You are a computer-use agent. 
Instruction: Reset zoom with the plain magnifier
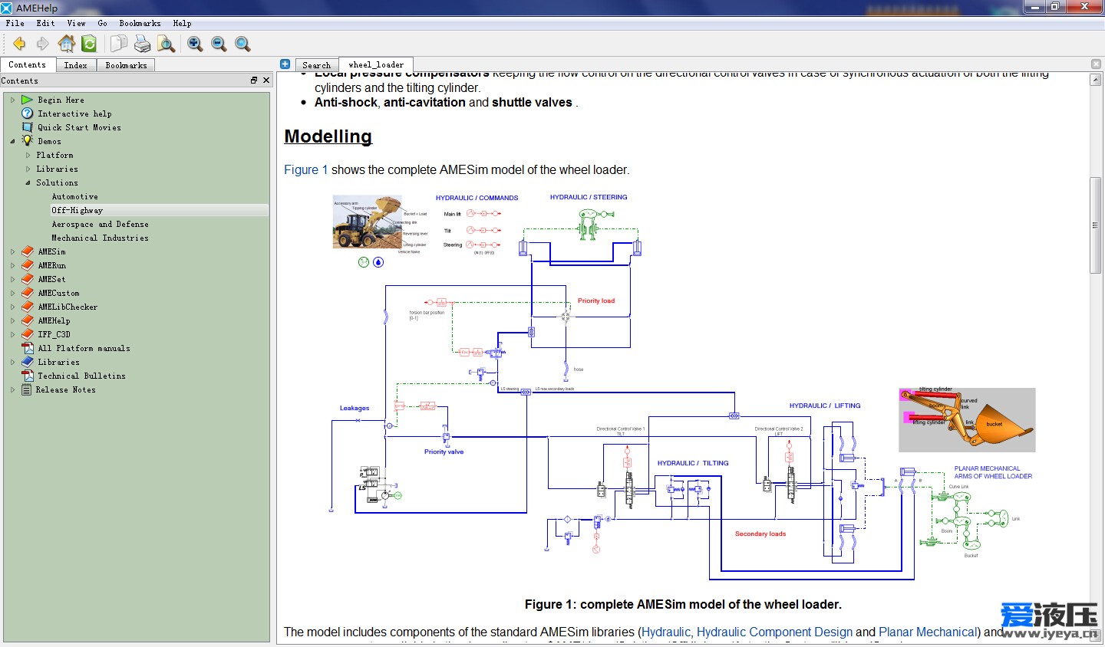click(242, 44)
